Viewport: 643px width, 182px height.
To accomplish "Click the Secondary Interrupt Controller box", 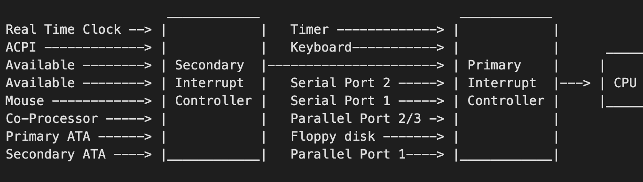I will 214,89.
